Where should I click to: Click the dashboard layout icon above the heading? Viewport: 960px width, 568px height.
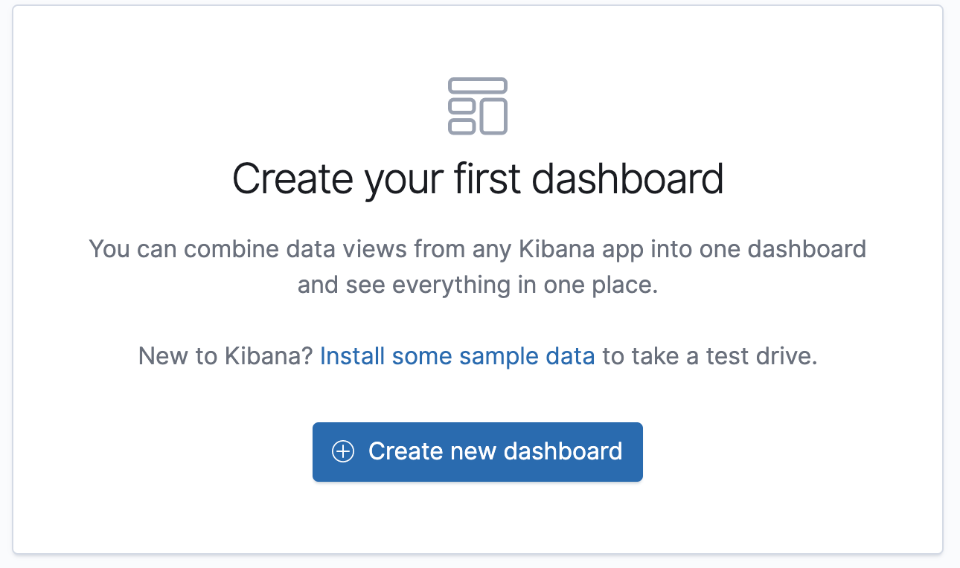click(x=478, y=106)
